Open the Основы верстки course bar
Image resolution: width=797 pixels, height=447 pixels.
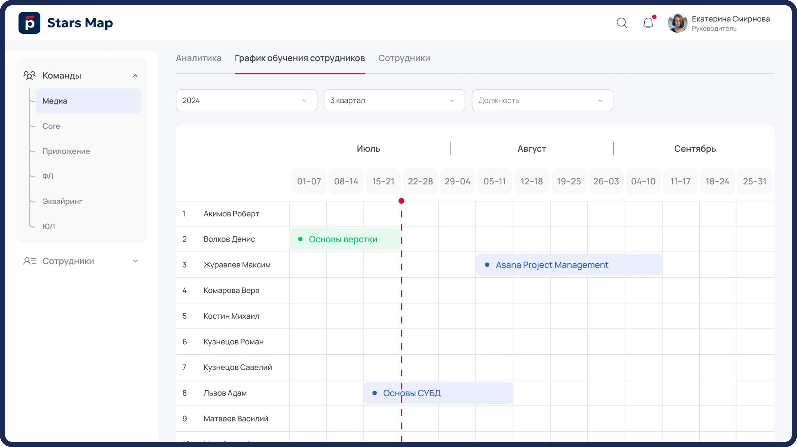(345, 239)
